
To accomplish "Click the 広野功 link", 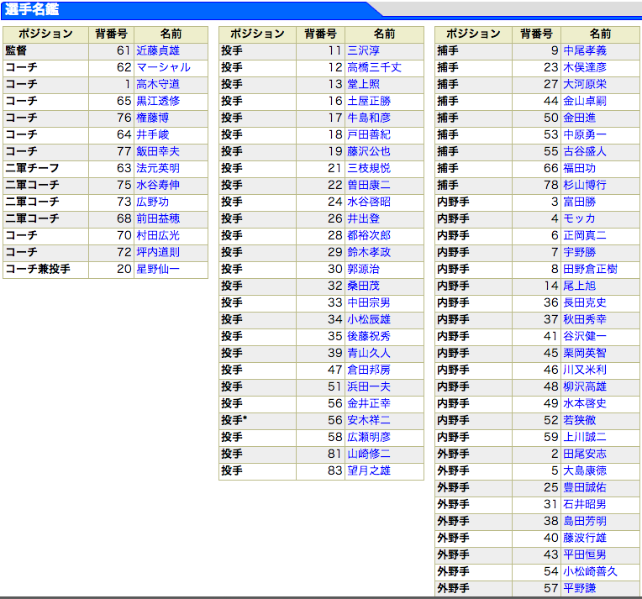I will pos(153,202).
